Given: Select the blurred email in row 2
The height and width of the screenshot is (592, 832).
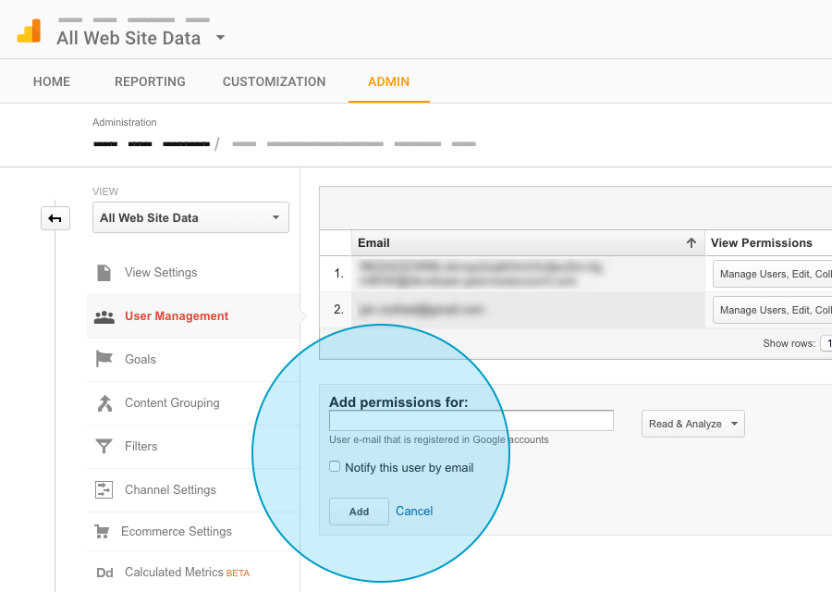Looking at the screenshot, I should click(421, 309).
